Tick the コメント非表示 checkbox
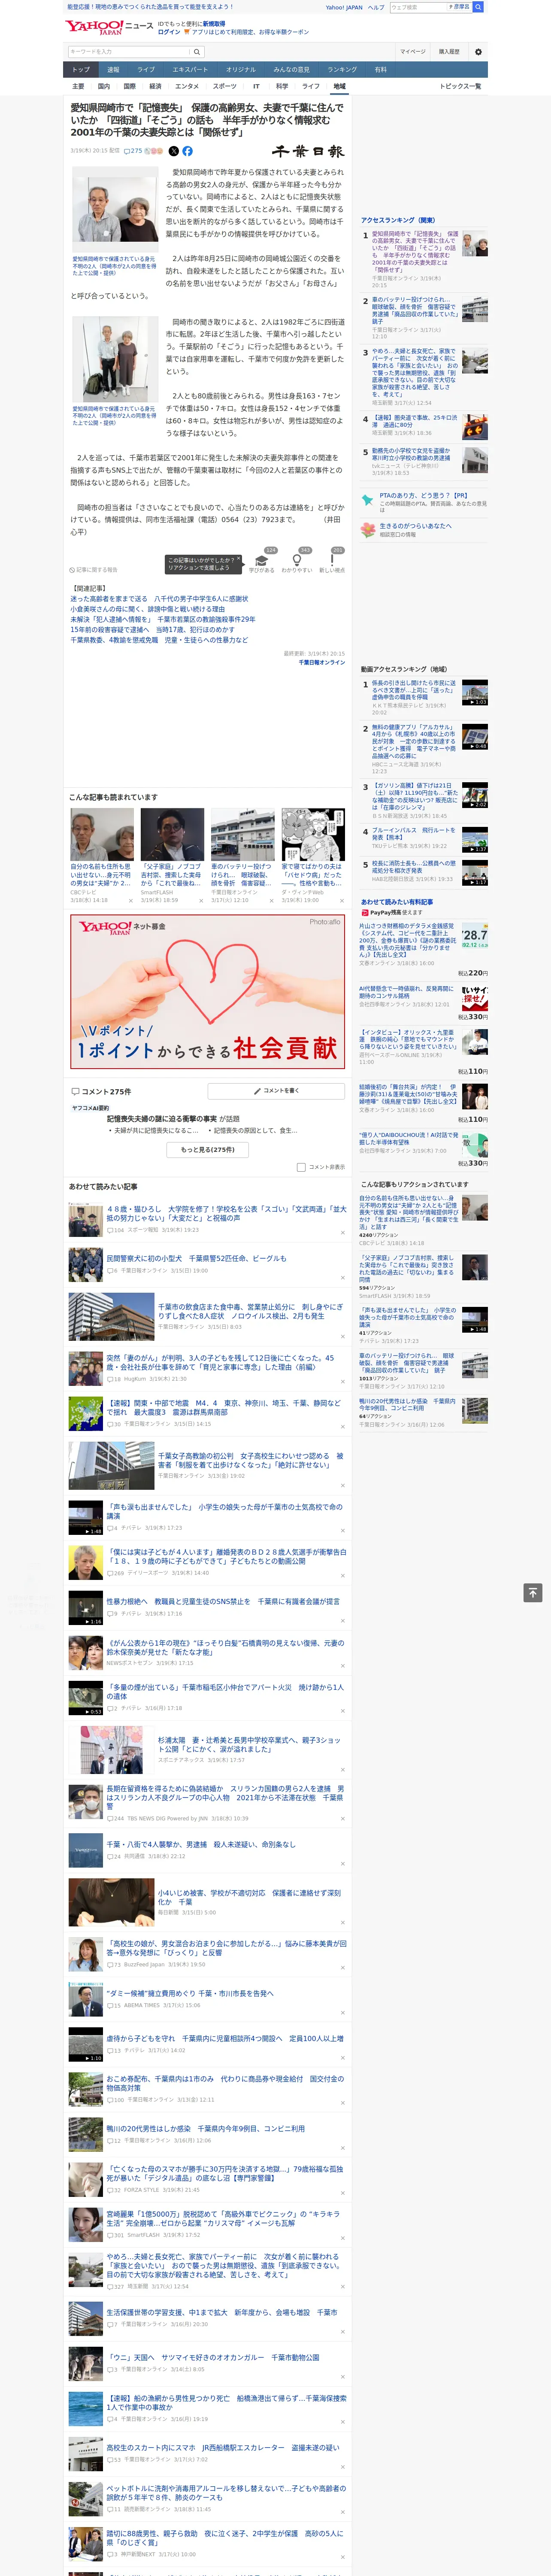The width and height of the screenshot is (551, 2576). click(301, 1166)
